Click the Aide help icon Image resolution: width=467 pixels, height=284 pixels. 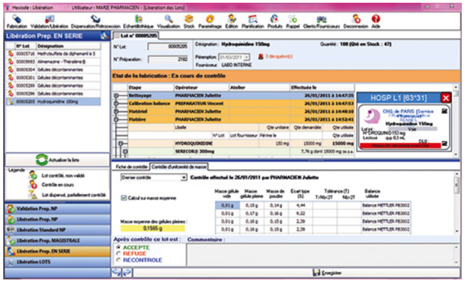tap(376, 21)
